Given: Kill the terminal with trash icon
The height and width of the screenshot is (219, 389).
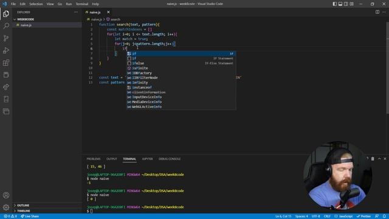Looking at the screenshot, I should (x=373, y=159).
